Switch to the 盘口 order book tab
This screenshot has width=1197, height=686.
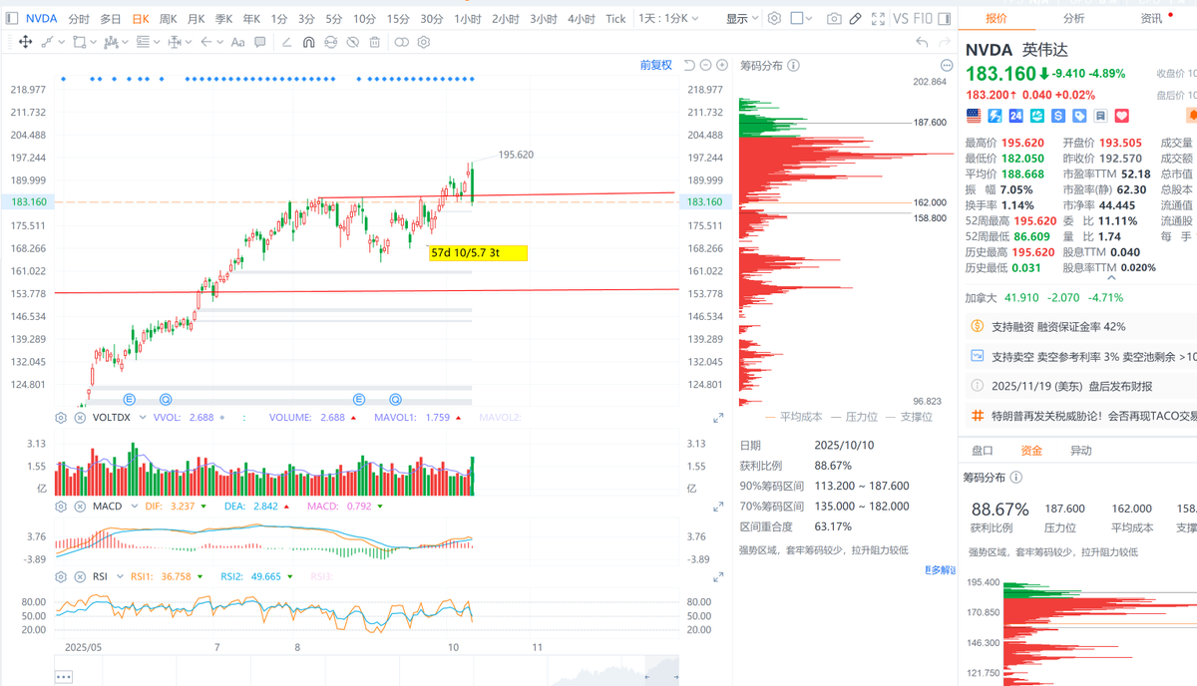pyautogui.click(x=983, y=451)
